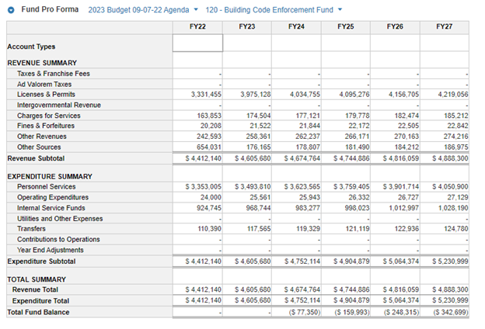Click the Internal Service Funds row label
Screen dimensions: 485x329
coord(51,208)
